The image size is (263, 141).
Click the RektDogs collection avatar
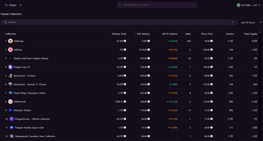[10, 41]
